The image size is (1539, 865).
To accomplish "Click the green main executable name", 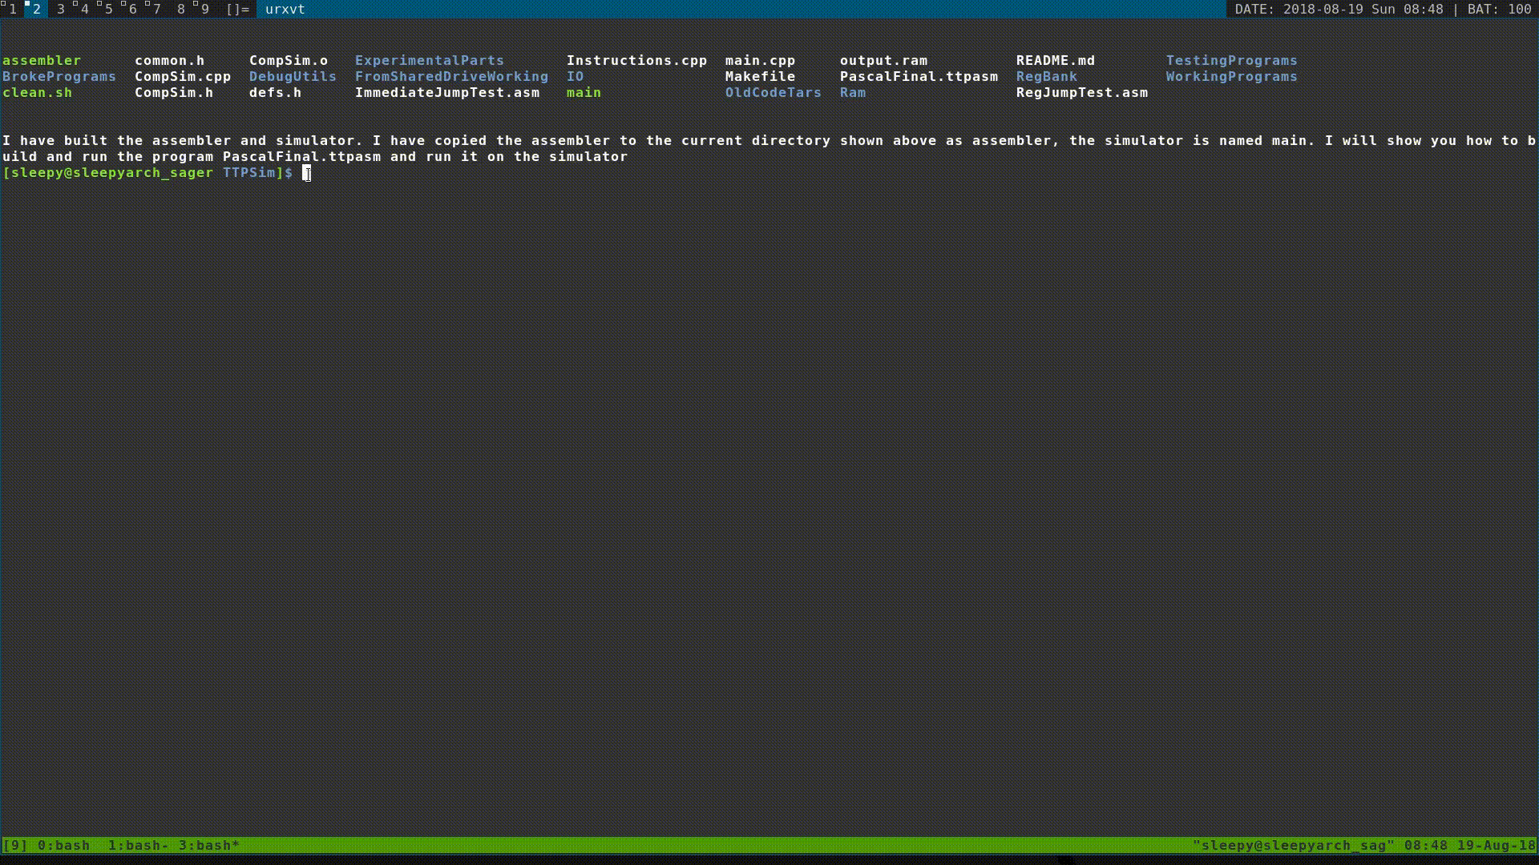I will 584,92.
